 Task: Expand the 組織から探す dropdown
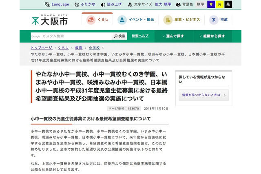coord(212,36)
